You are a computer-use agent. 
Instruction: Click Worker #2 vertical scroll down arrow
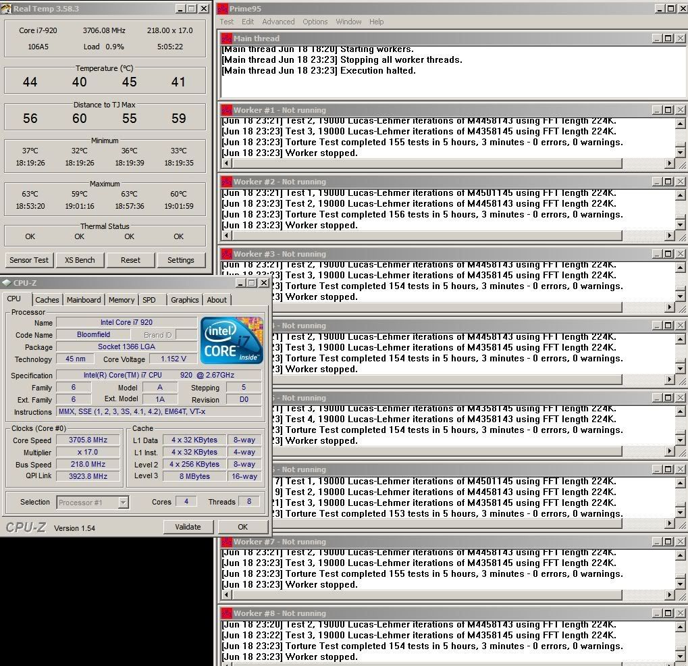(681, 224)
